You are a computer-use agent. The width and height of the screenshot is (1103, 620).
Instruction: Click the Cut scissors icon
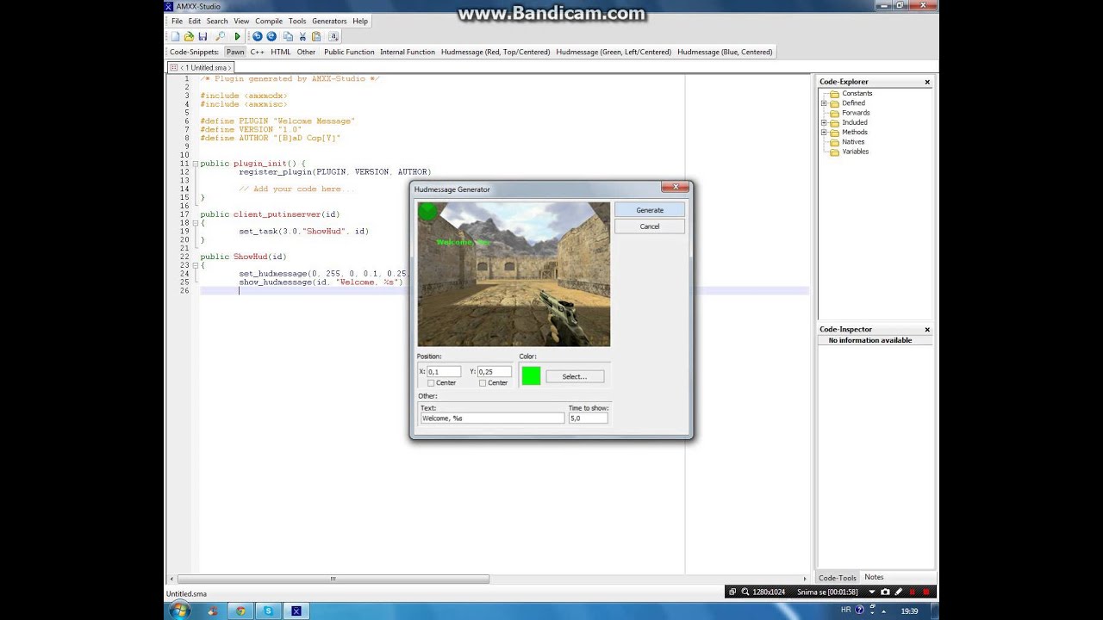302,36
